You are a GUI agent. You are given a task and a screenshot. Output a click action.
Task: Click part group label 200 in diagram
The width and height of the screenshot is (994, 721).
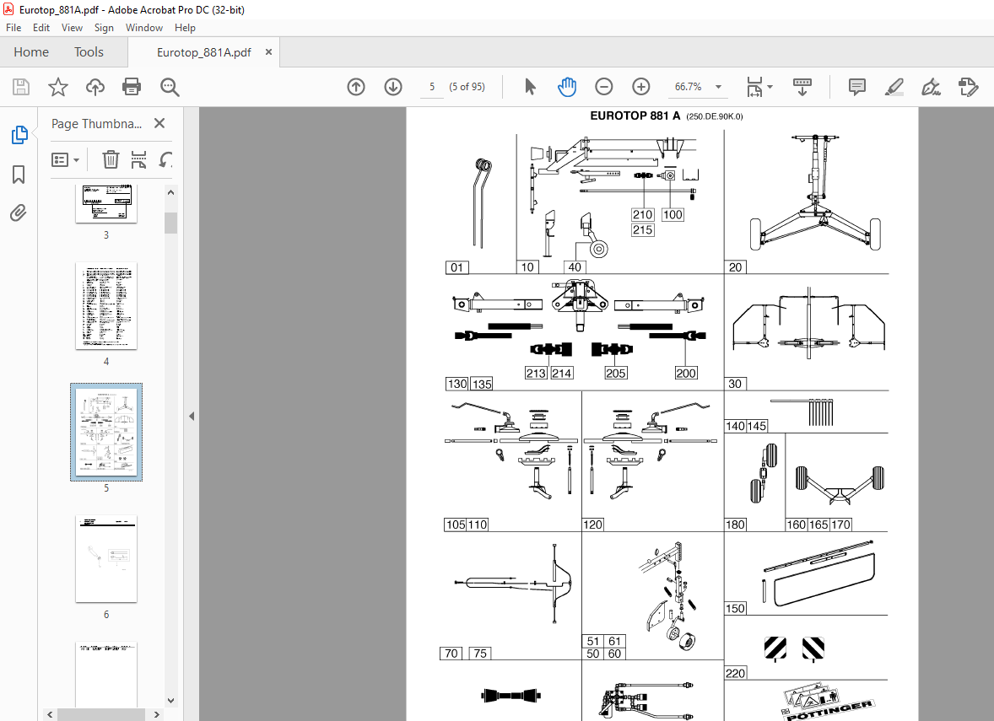tap(686, 374)
